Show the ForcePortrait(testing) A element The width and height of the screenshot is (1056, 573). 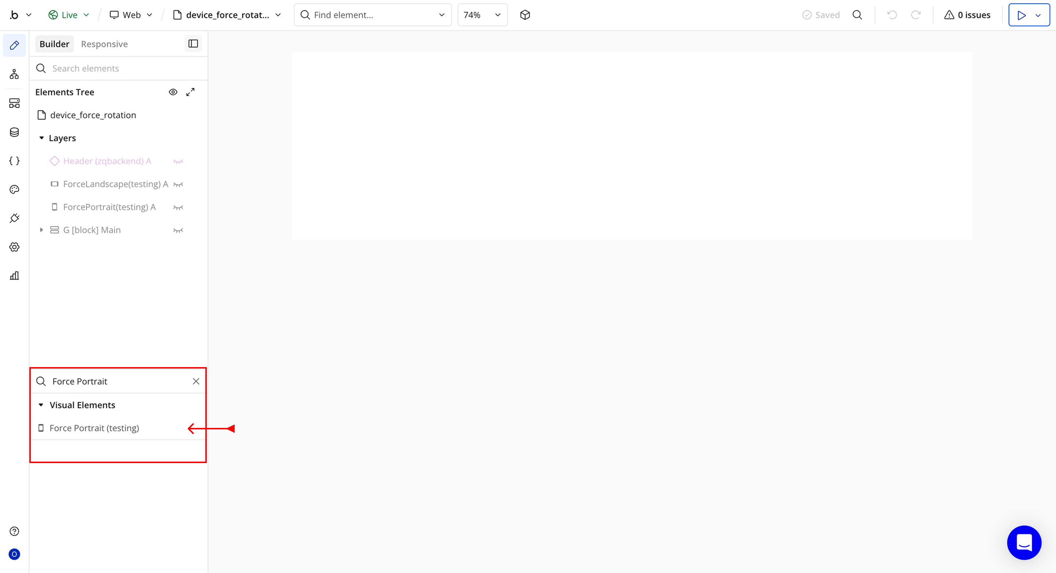(178, 207)
